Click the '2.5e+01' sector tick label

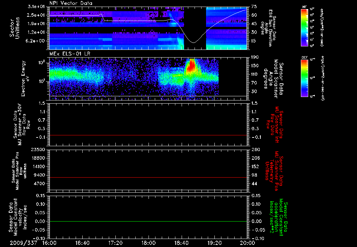pos(36,15)
